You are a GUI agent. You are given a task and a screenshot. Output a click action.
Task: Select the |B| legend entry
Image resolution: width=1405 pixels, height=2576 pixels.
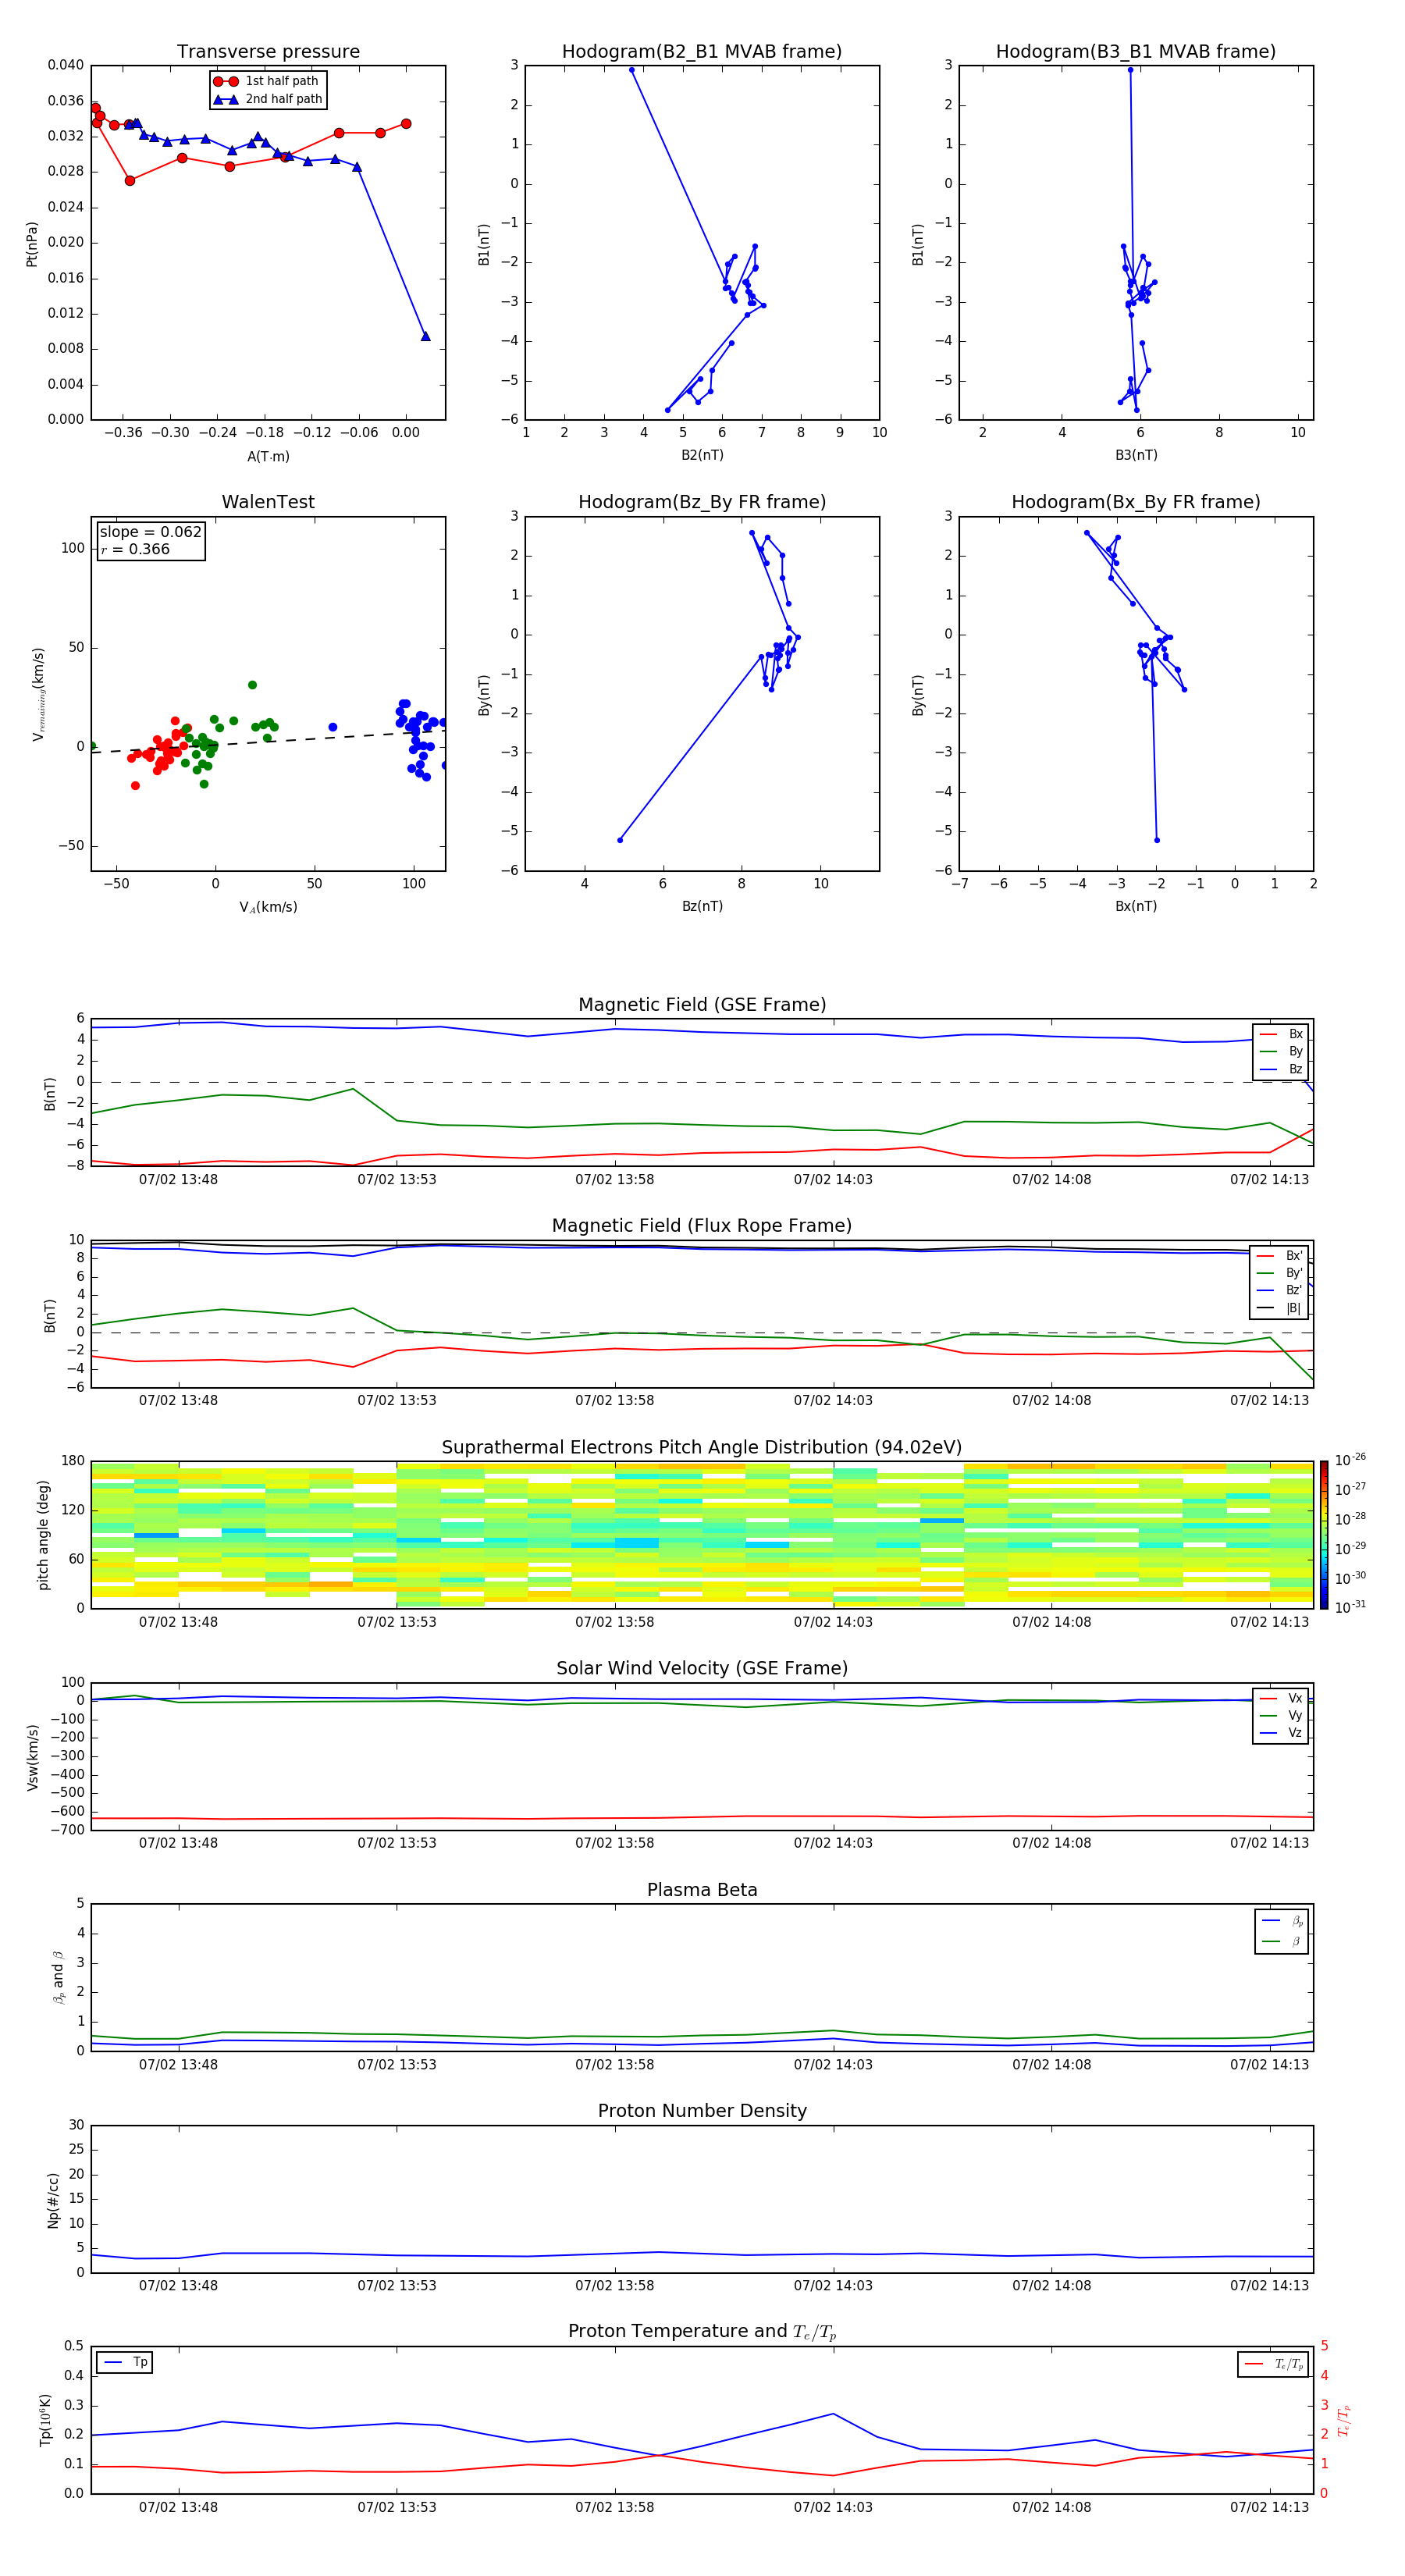point(1280,1308)
